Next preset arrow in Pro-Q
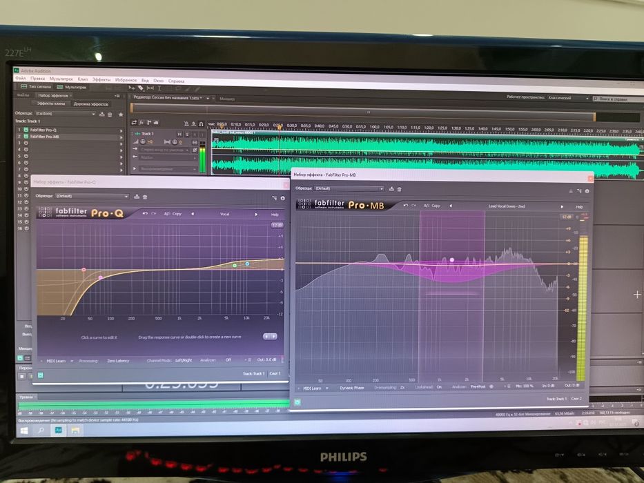 [256, 215]
